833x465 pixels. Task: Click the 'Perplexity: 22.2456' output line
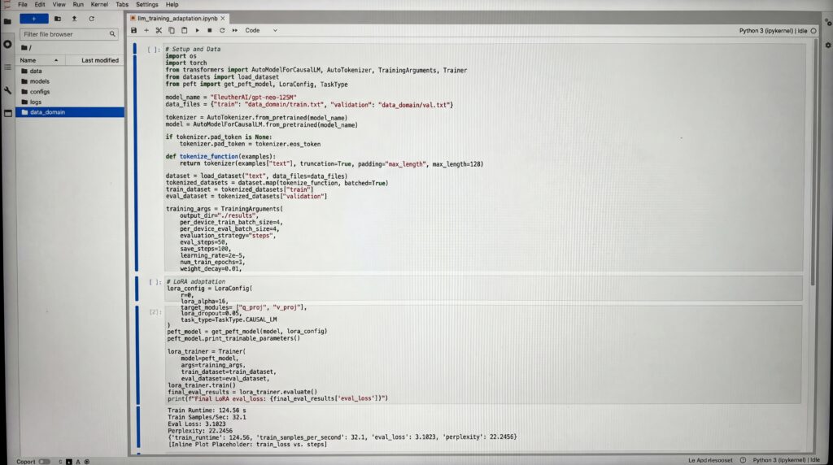click(200, 431)
